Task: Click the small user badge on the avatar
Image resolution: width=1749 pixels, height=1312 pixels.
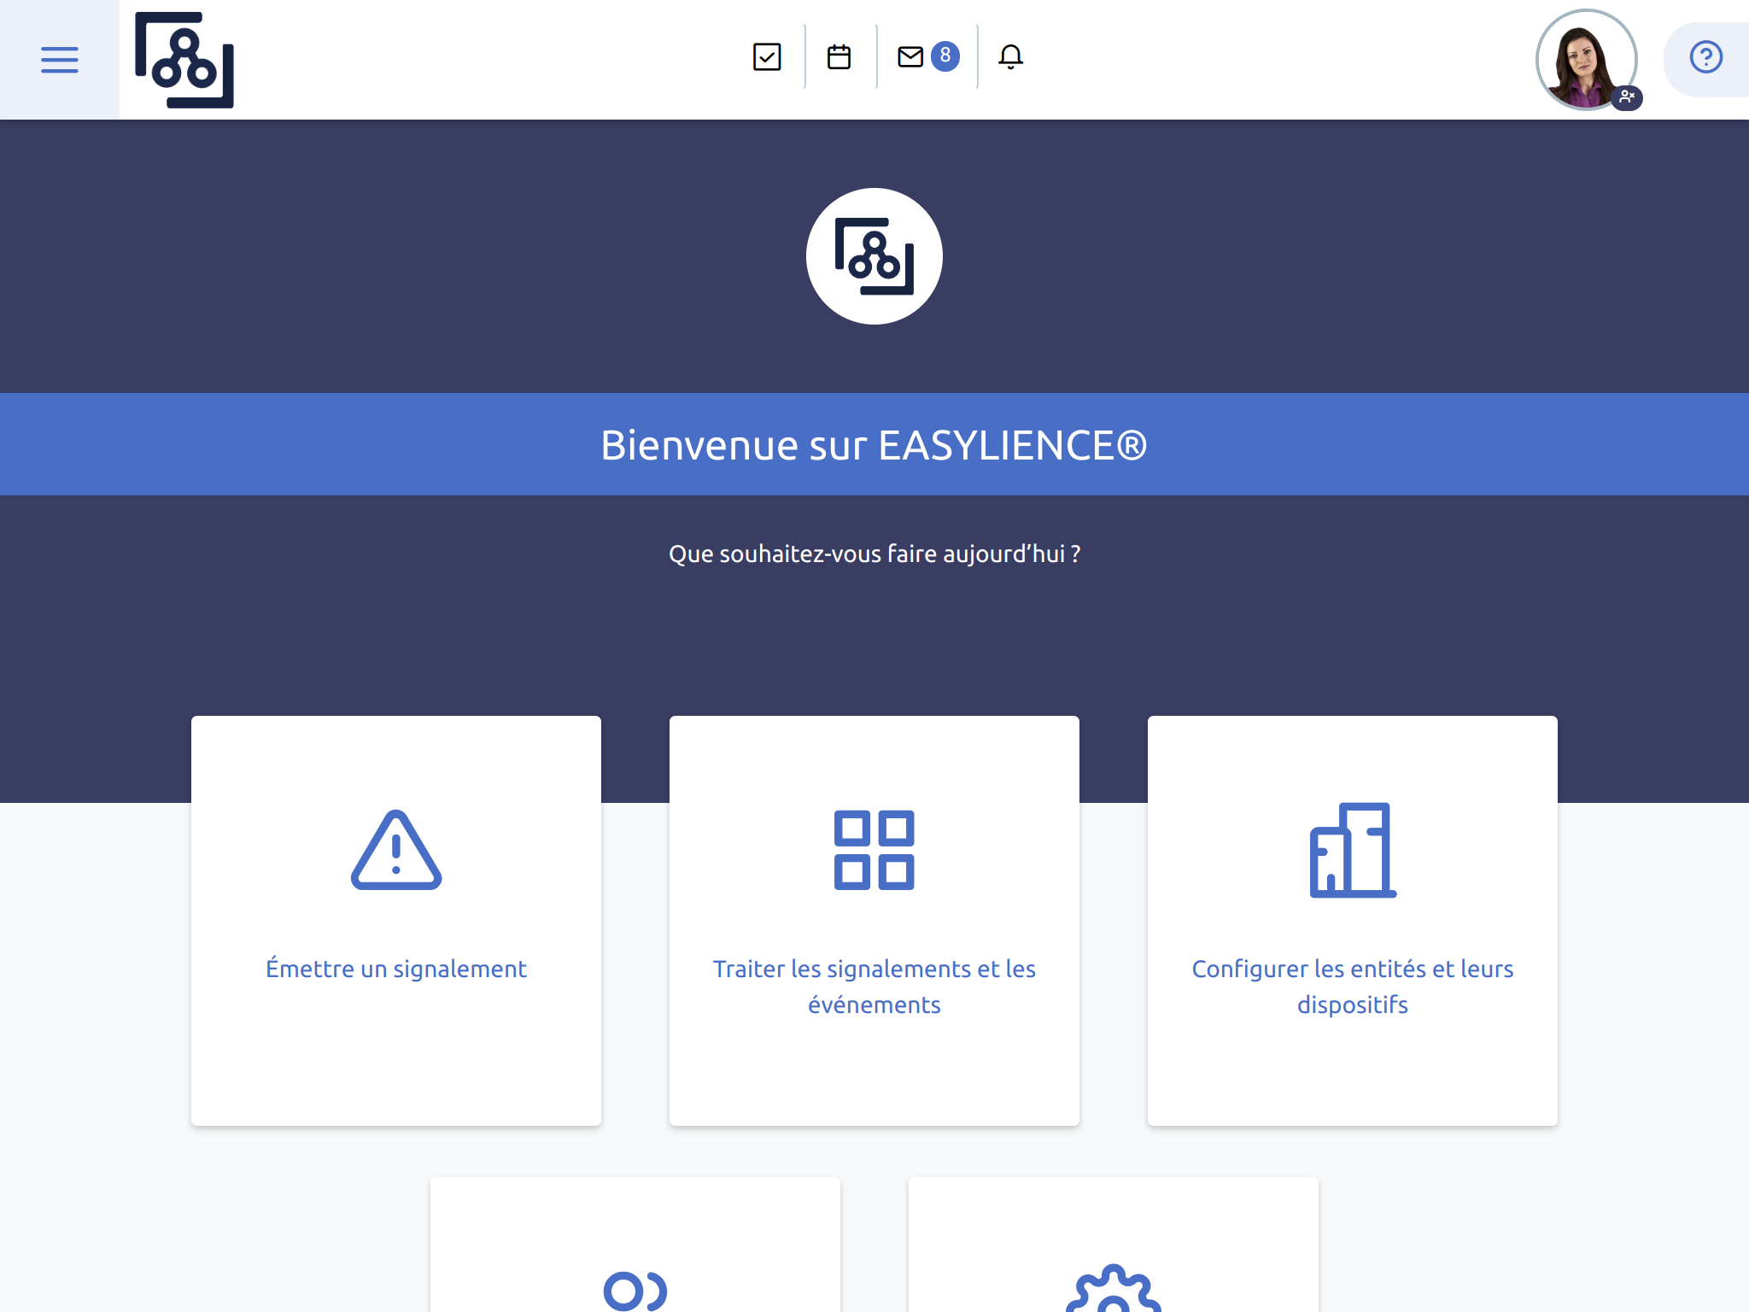Action: pos(1628,97)
